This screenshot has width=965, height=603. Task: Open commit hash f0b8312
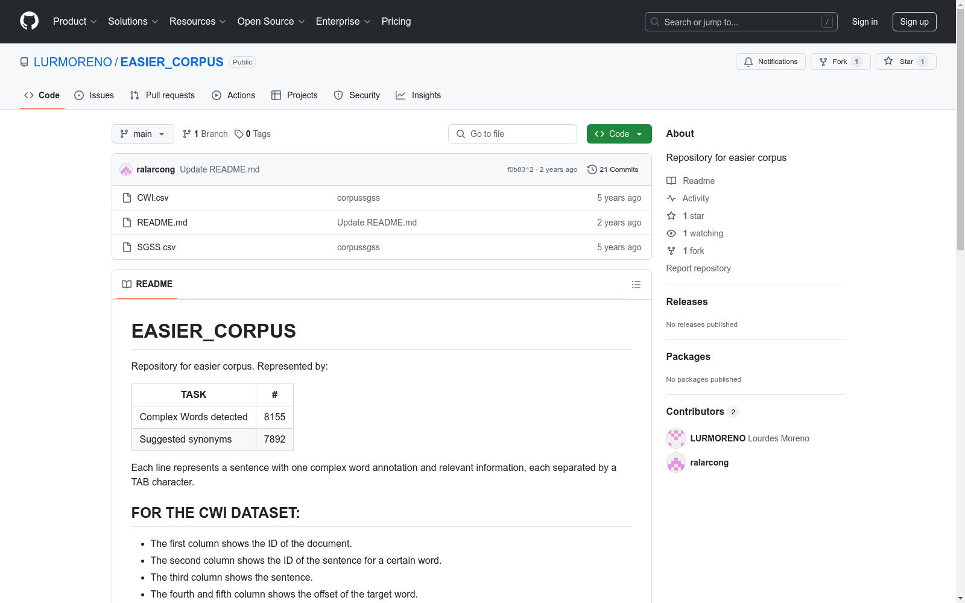pos(520,169)
